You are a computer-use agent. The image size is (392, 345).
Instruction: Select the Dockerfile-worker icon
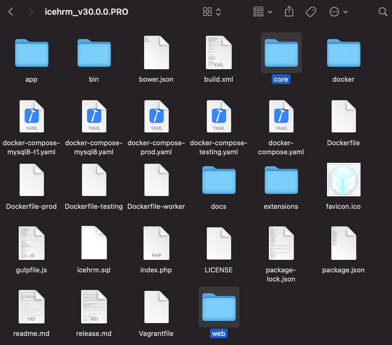point(156,180)
